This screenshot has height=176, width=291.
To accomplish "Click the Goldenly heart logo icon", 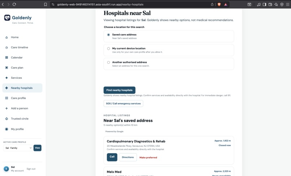I will pos(7,18).
